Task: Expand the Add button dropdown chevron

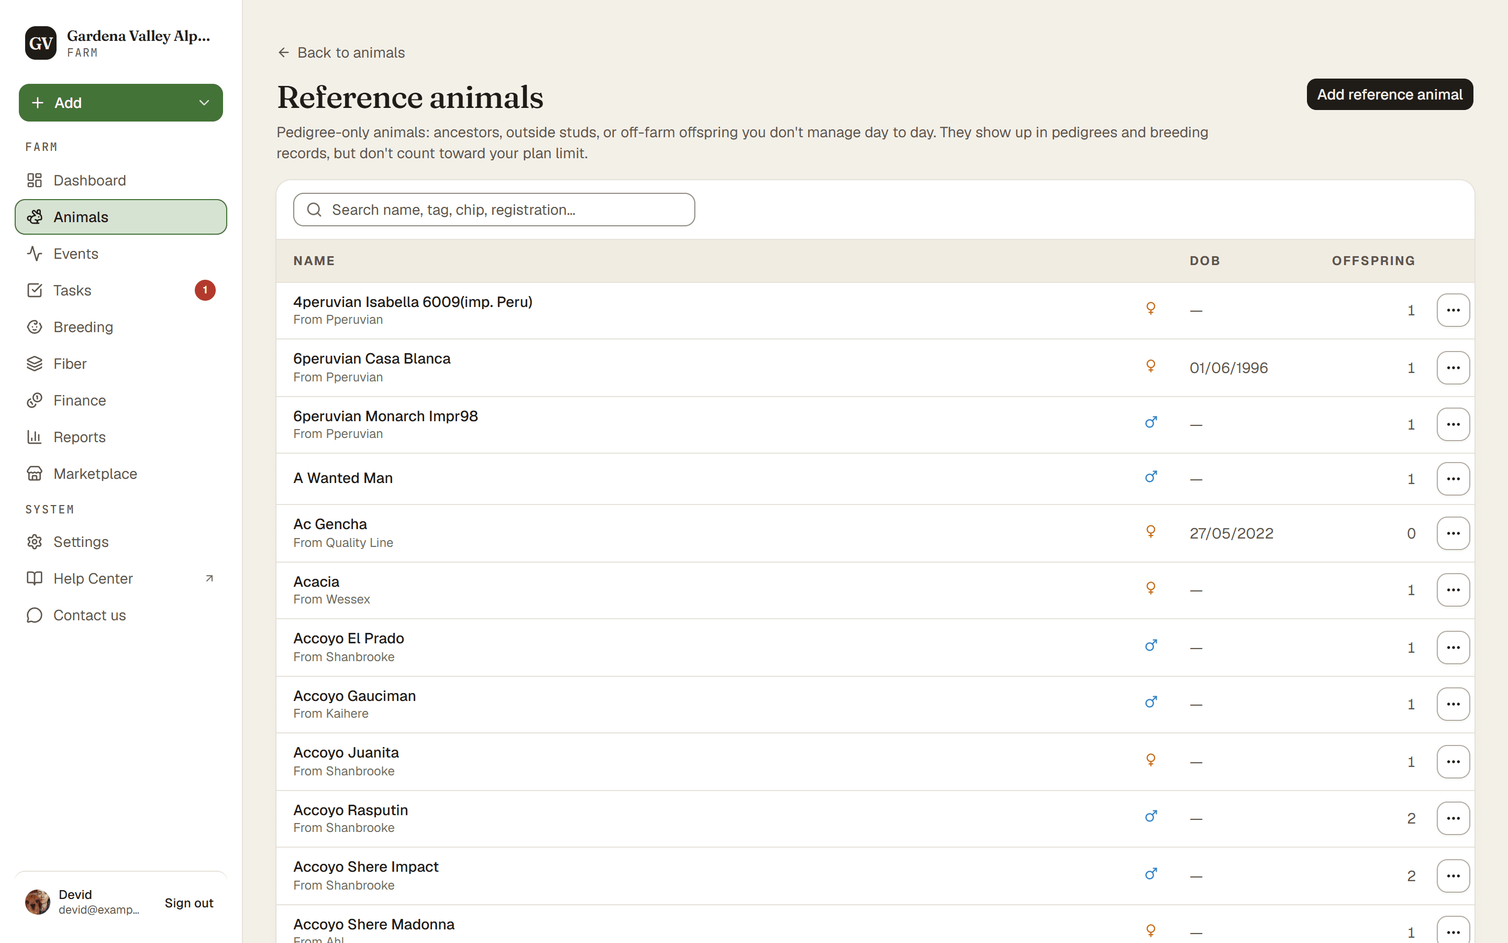Action: (x=204, y=103)
